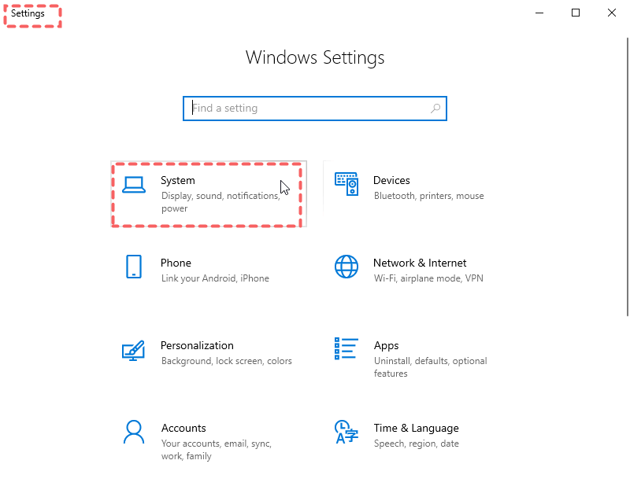Viewport: 630px width, 497px height.
Task: Click "Bluetooth, printers, mouse" description
Action: (428, 196)
